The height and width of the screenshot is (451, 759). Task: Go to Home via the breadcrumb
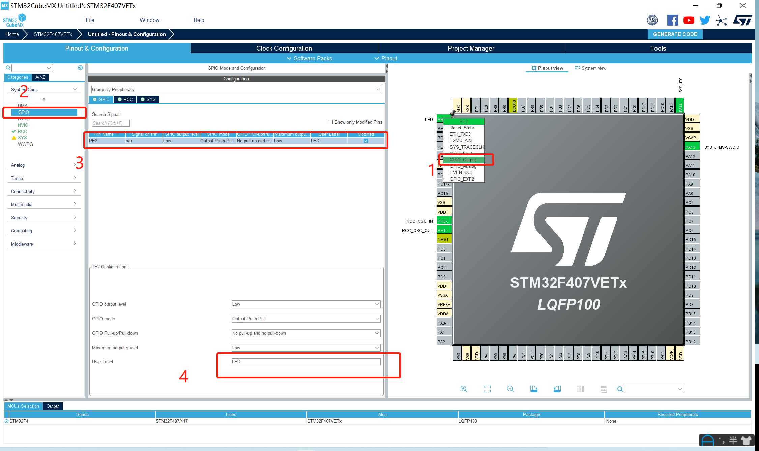tap(12, 34)
